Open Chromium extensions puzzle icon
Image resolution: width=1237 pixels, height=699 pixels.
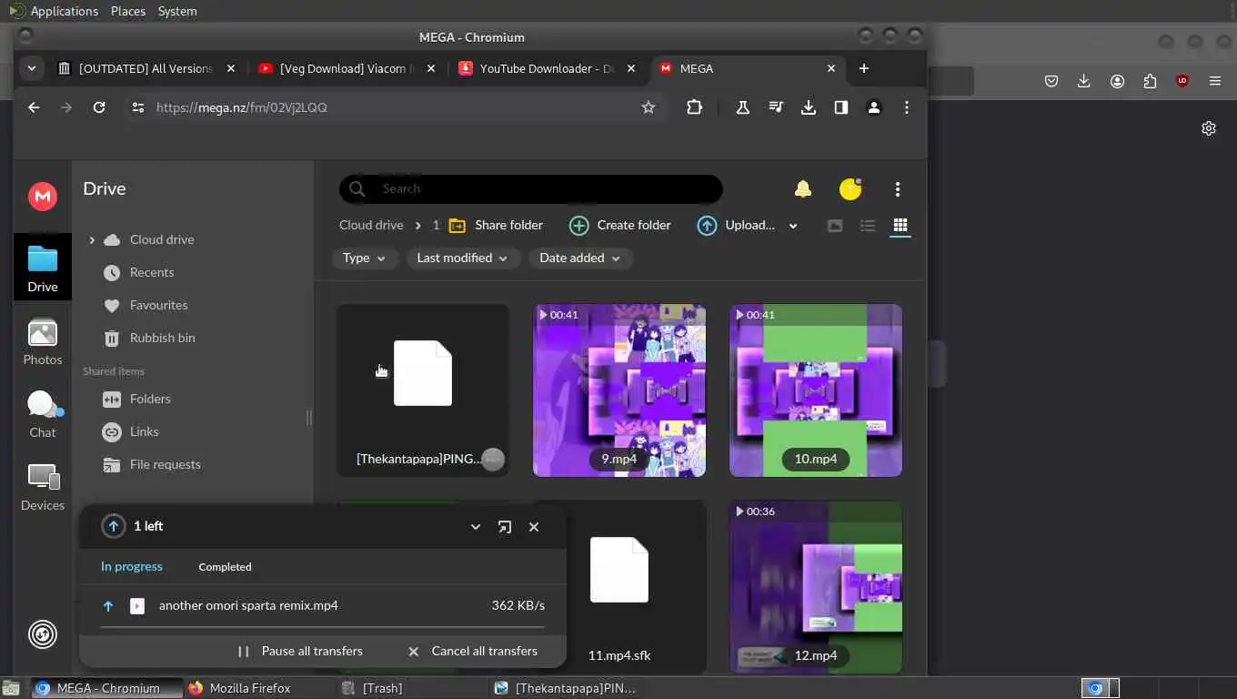tap(694, 107)
